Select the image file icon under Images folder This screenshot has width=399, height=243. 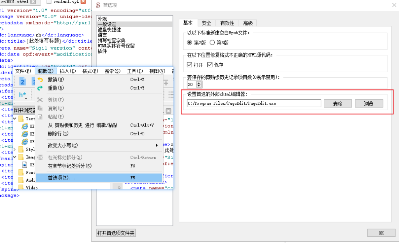pyautogui.click(x=25, y=165)
